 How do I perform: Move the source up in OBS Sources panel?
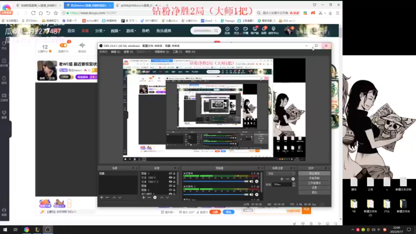click(x=162, y=198)
